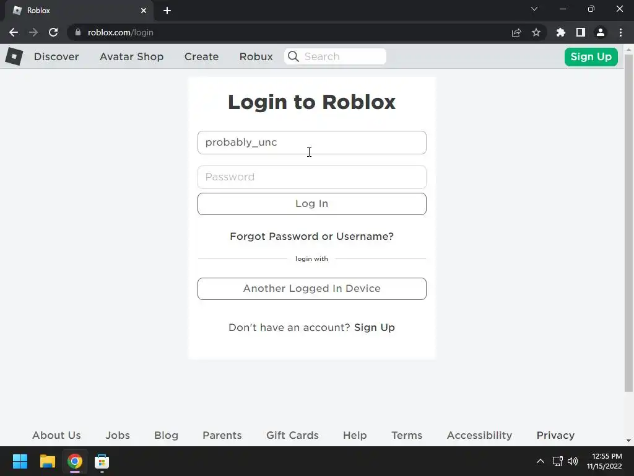The image size is (634, 476).
Task: Open Jobs footer link
Action: click(x=118, y=435)
